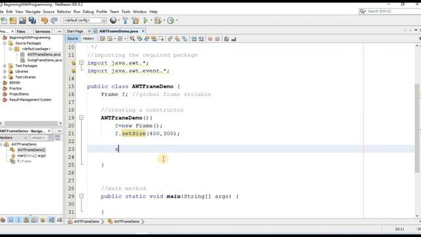Screen dimensions: 421x237
Task: Run the project with green play icon
Action: click(x=145, y=20)
